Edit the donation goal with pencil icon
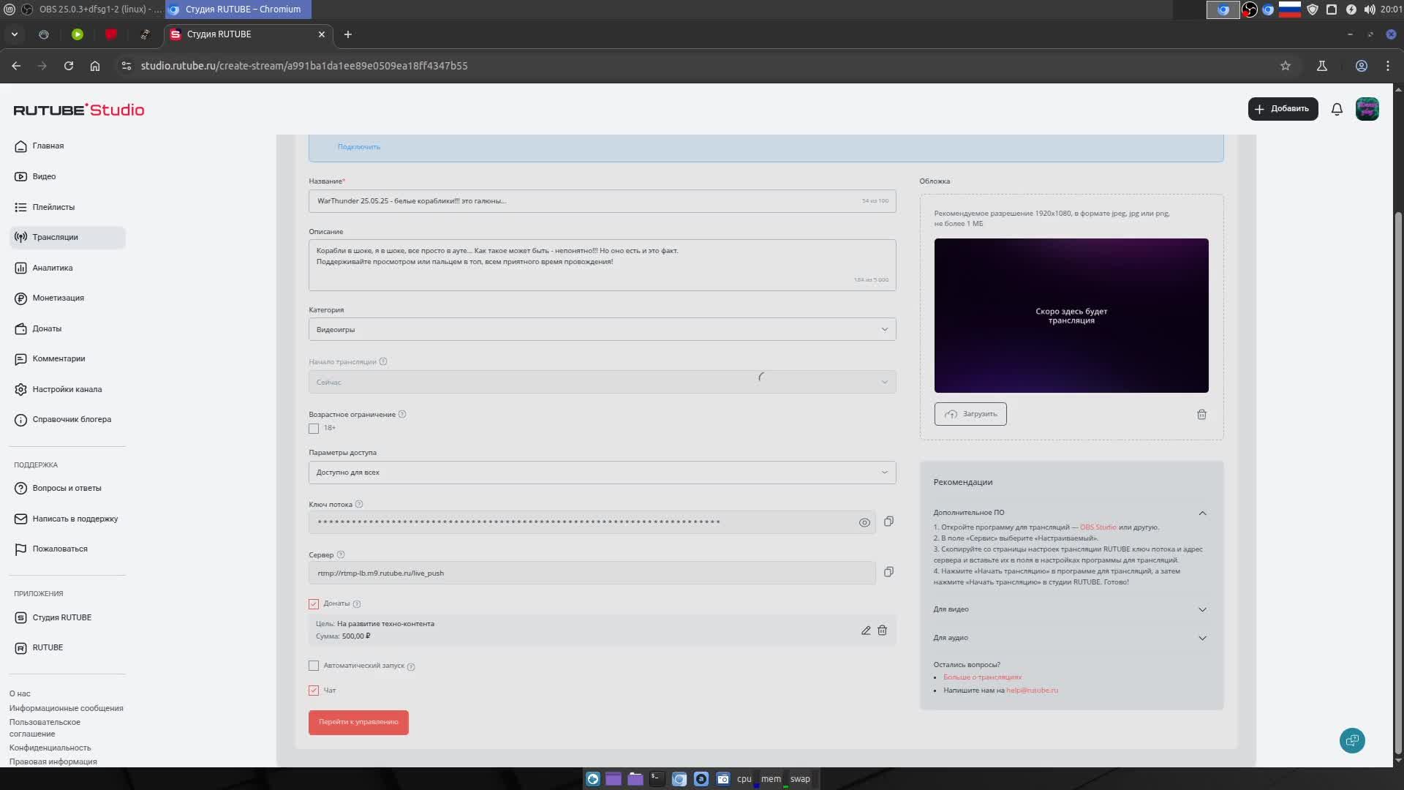1404x790 pixels. pyautogui.click(x=866, y=631)
